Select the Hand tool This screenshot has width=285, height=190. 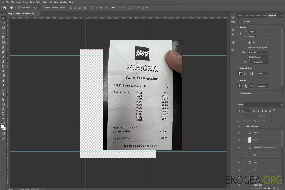3,109
